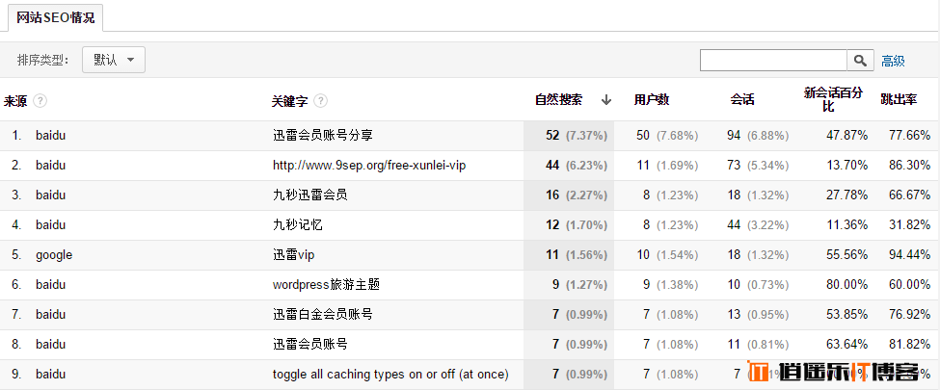940x390 pixels.
Task: Click the 自然搜索 sort arrow
Action: coord(606,99)
